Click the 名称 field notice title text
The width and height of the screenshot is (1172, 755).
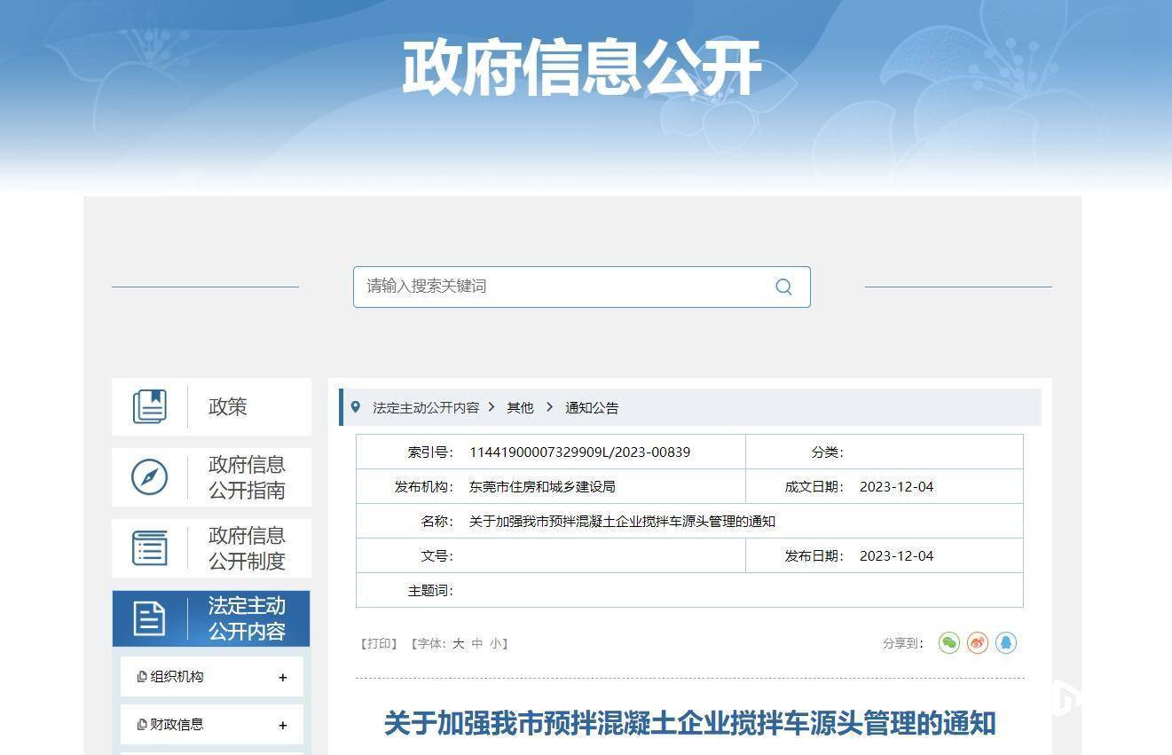(622, 521)
